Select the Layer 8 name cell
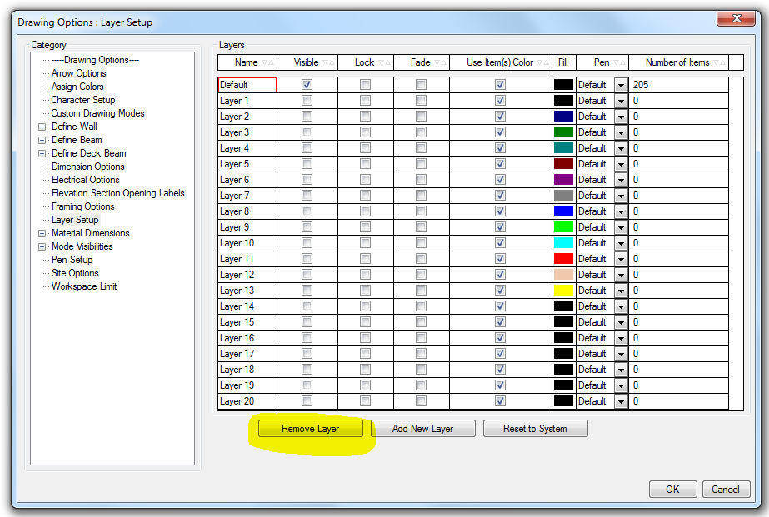This screenshot has width=769, height=517. (x=247, y=211)
